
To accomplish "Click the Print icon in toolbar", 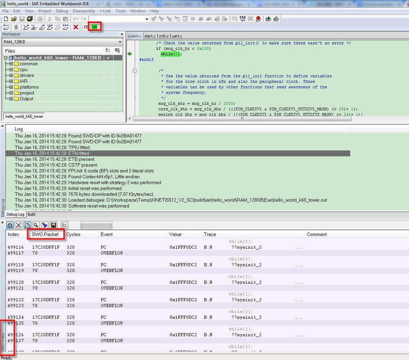I will click(x=40, y=19).
